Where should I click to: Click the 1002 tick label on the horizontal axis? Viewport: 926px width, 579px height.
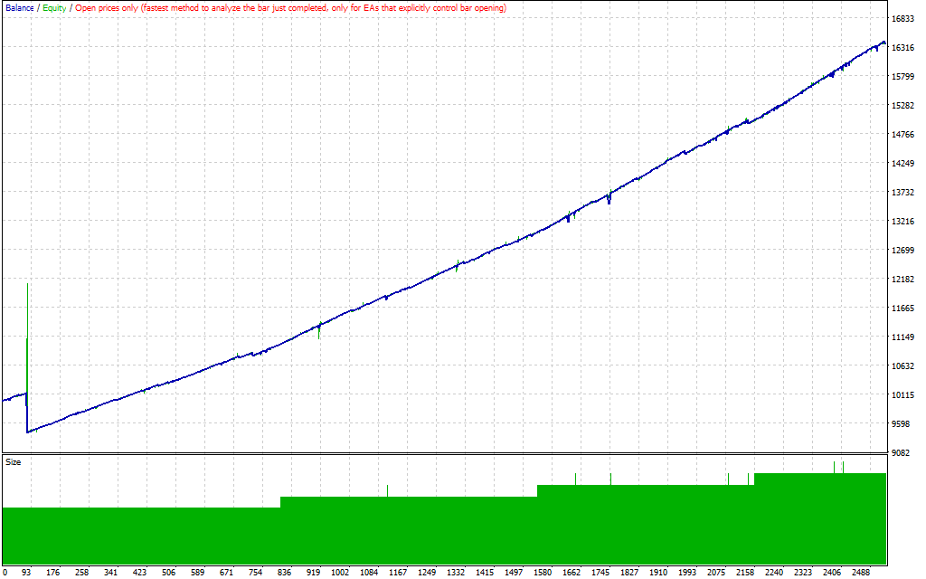coord(341,573)
